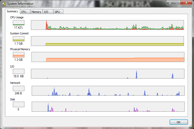
Task: Show the GPU tab
Action: point(57,12)
